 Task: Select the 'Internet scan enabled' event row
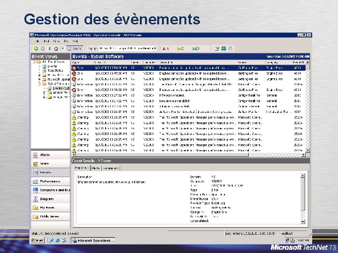click(x=188, y=106)
